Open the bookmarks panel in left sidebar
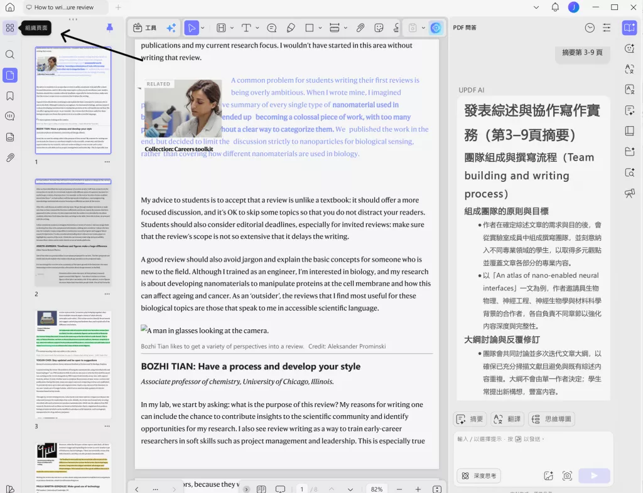Image resolution: width=643 pixels, height=493 pixels. point(10,96)
